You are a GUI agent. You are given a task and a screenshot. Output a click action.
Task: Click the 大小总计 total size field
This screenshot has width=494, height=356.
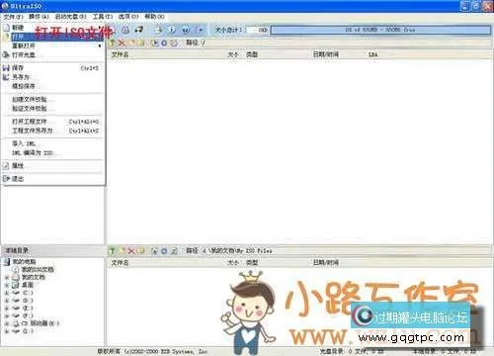pyautogui.click(x=257, y=30)
